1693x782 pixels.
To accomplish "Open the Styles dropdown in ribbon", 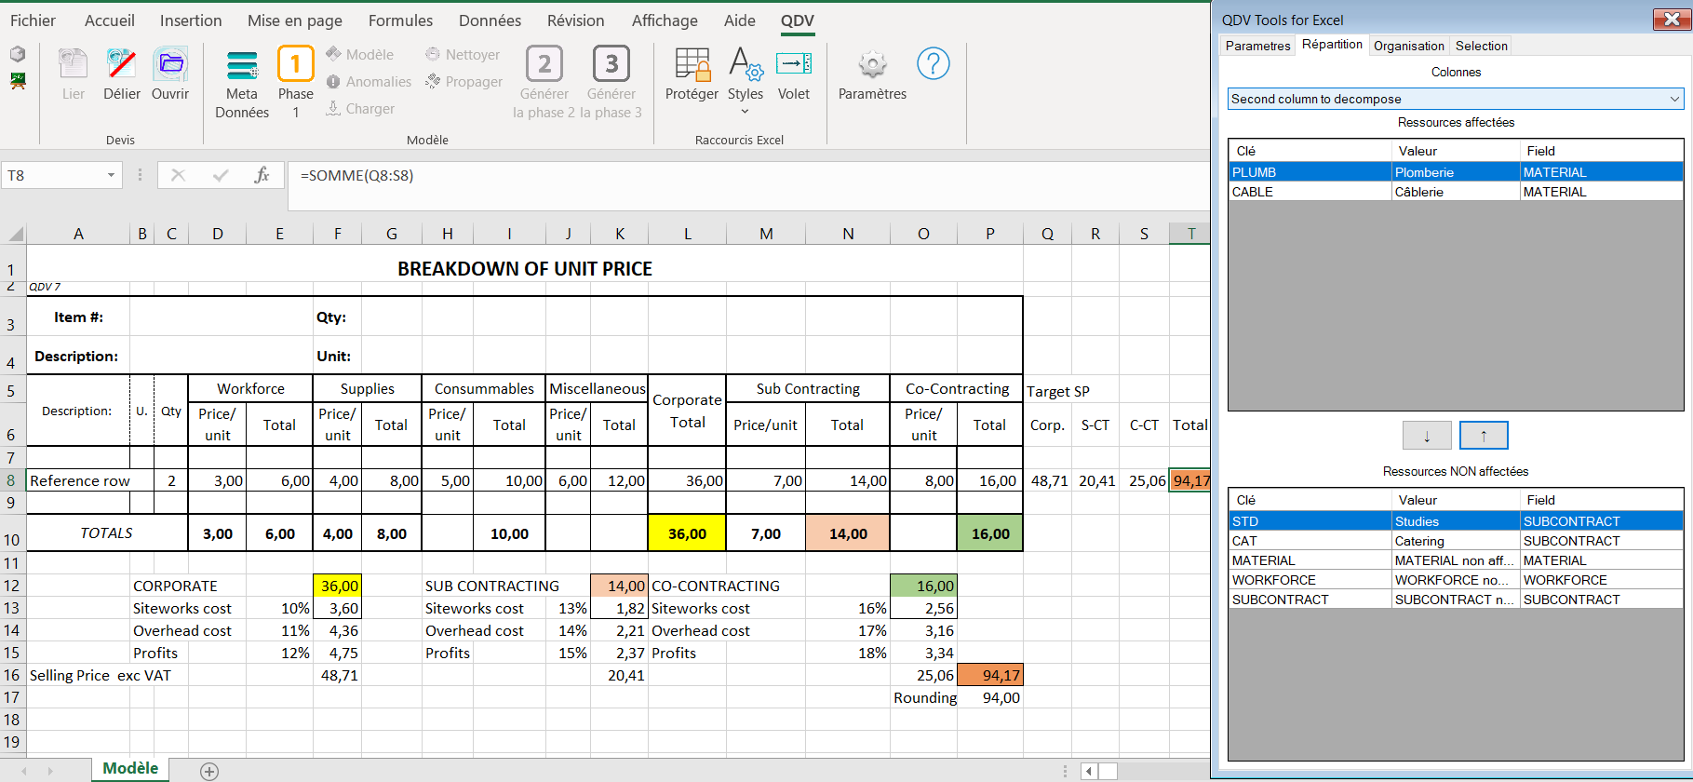I will click(x=746, y=80).
